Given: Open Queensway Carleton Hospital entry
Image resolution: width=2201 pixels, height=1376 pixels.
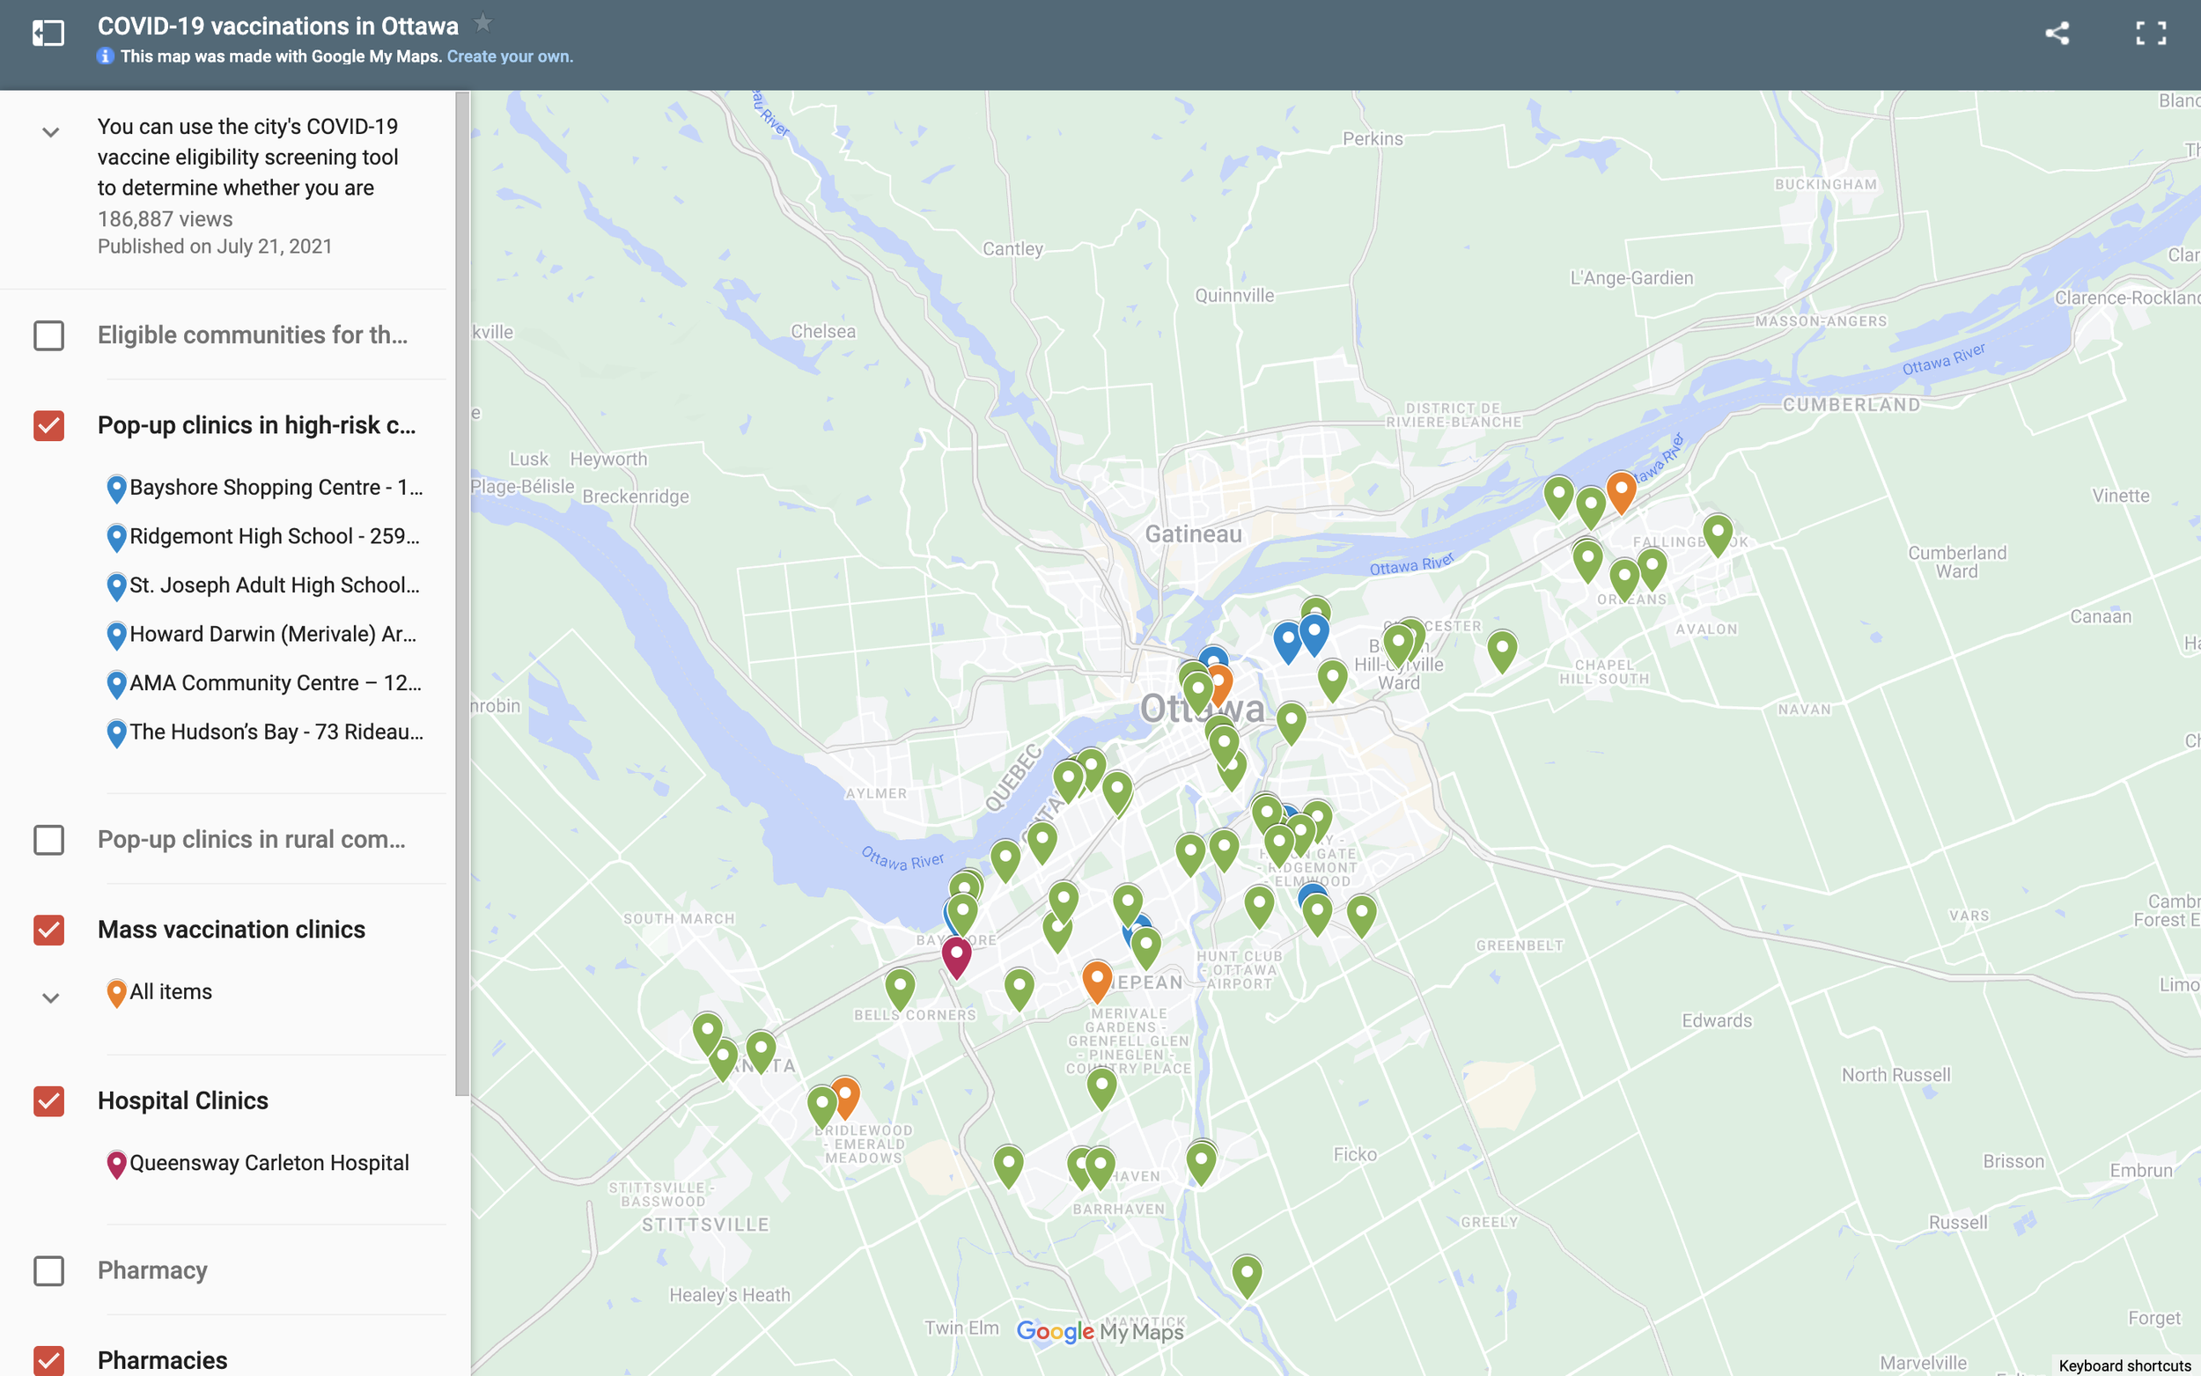Looking at the screenshot, I should point(269,1163).
